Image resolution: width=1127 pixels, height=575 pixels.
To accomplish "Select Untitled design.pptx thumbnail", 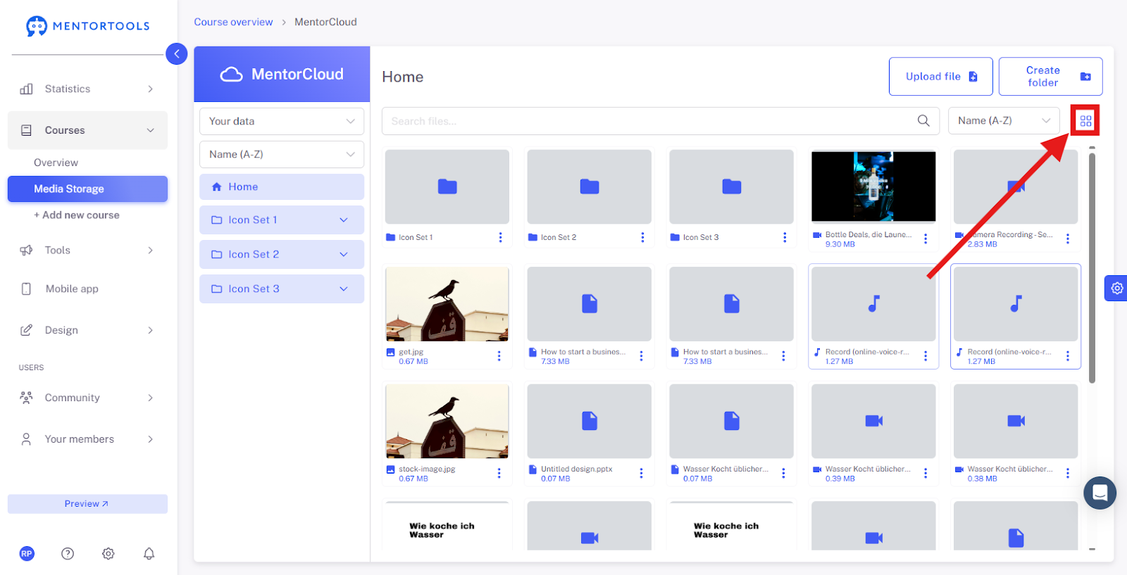I will 590,421.
